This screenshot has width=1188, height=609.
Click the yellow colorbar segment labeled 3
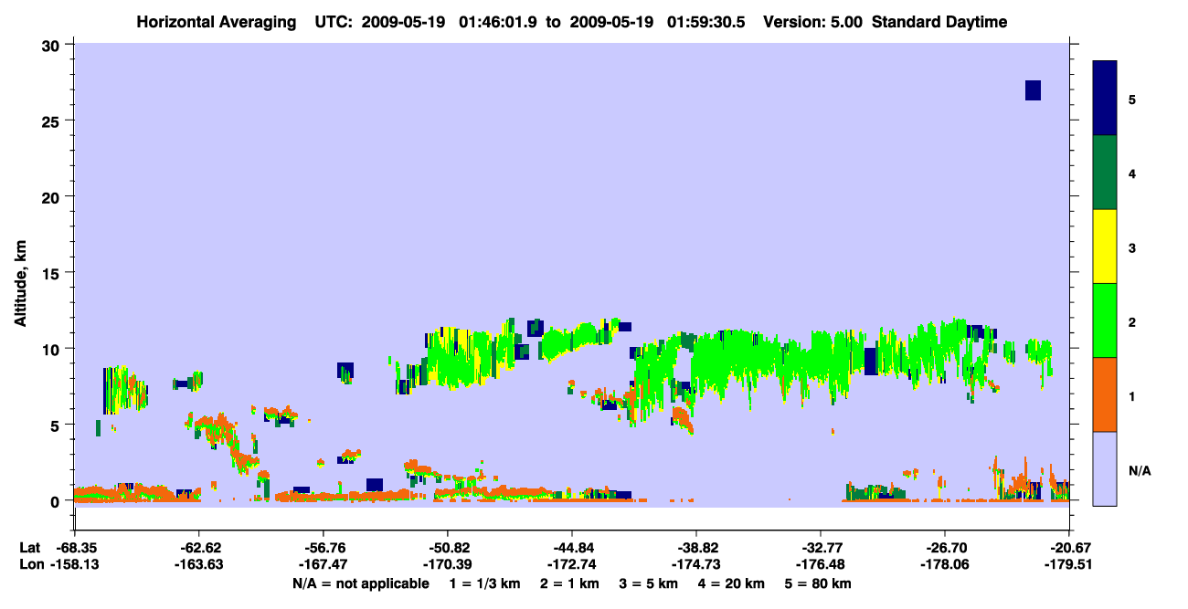click(1105, 247)
